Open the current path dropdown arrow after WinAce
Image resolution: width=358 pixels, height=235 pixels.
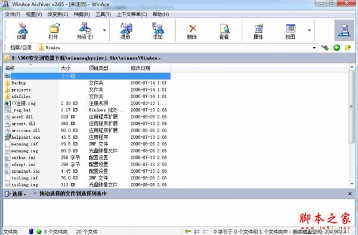click(x=159, y=59)
